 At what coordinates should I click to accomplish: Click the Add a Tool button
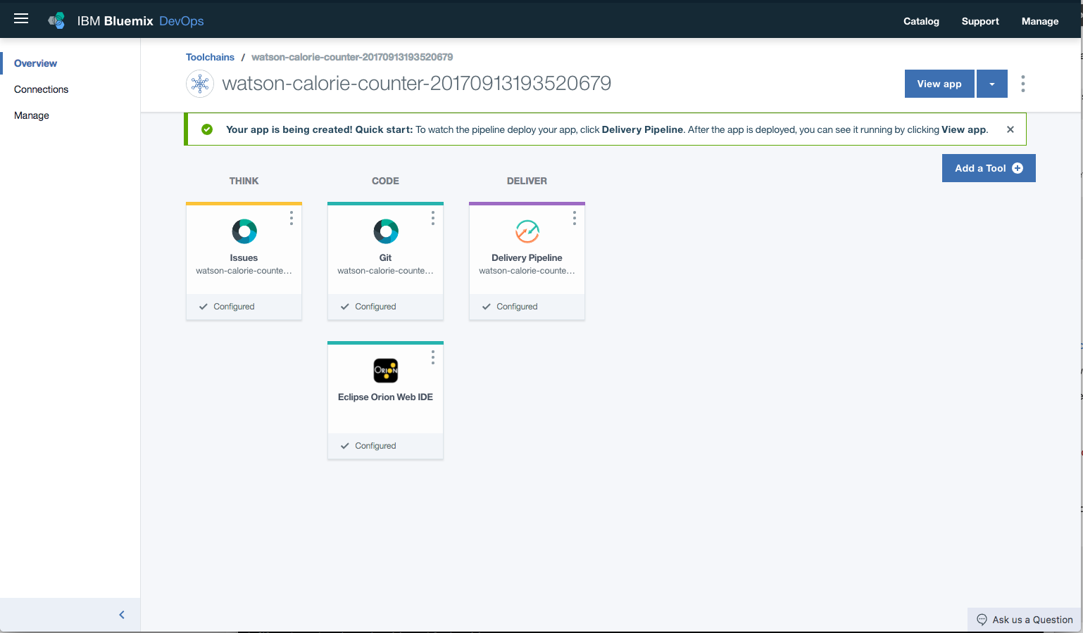989,168
